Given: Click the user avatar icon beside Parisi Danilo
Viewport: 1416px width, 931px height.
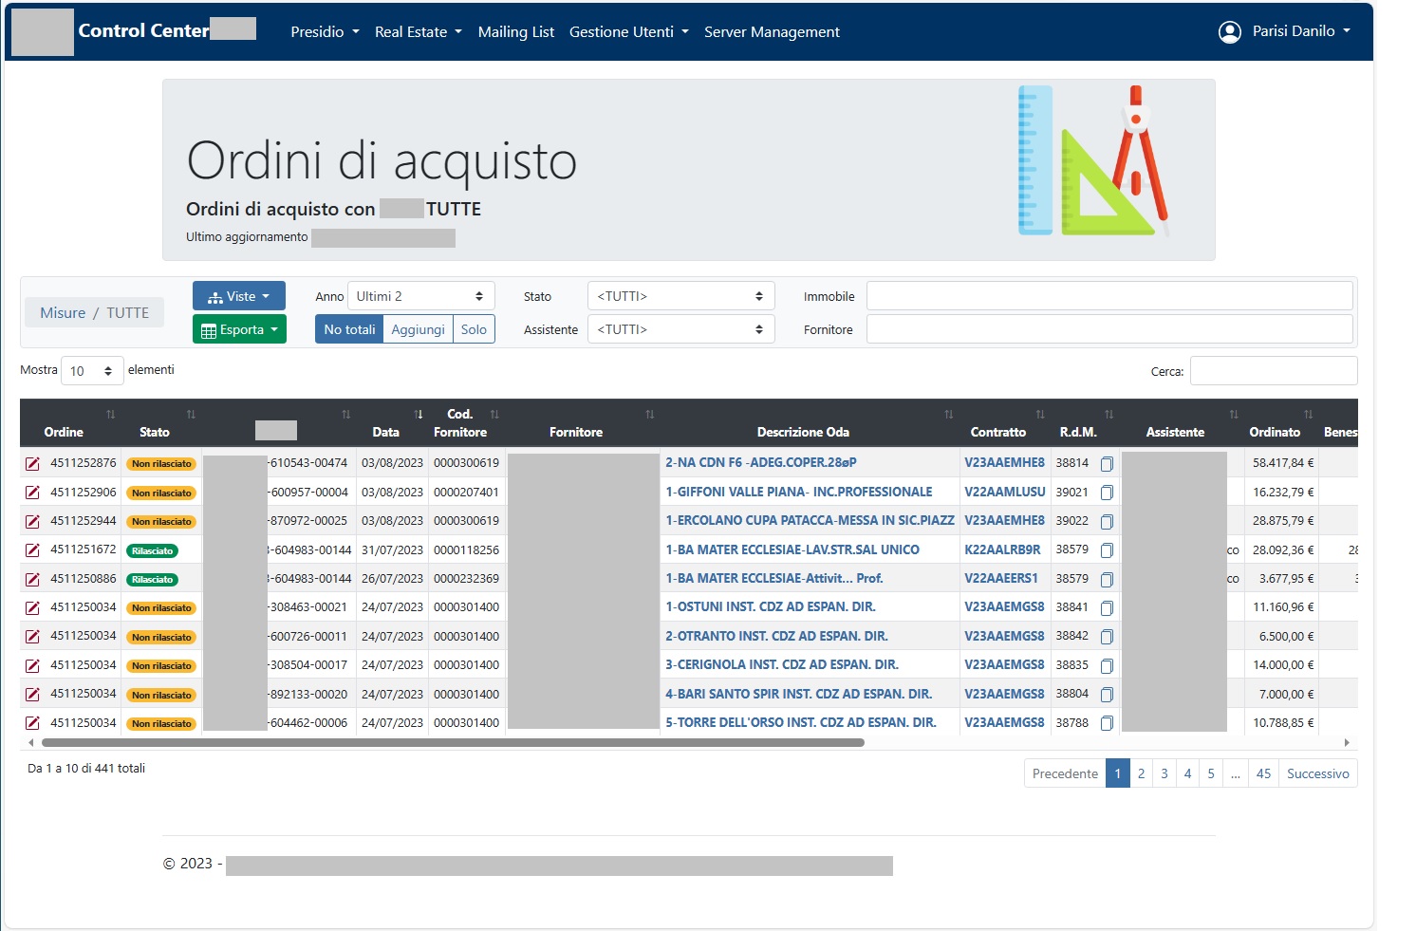Looking at the screenshot, I should pyautogui.click(x=1229, y=32).
